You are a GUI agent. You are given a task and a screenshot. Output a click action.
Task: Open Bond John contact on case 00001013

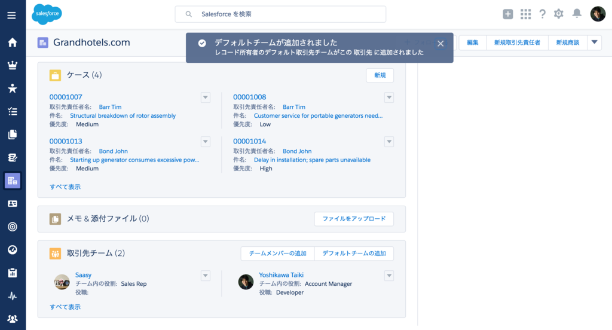tap(113, 151)
